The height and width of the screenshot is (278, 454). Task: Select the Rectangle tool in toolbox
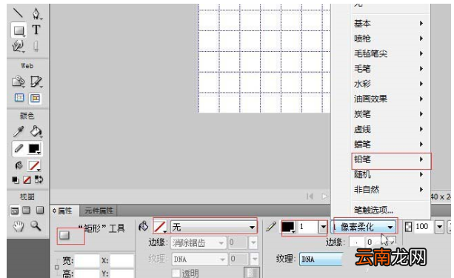pos(19,30)
